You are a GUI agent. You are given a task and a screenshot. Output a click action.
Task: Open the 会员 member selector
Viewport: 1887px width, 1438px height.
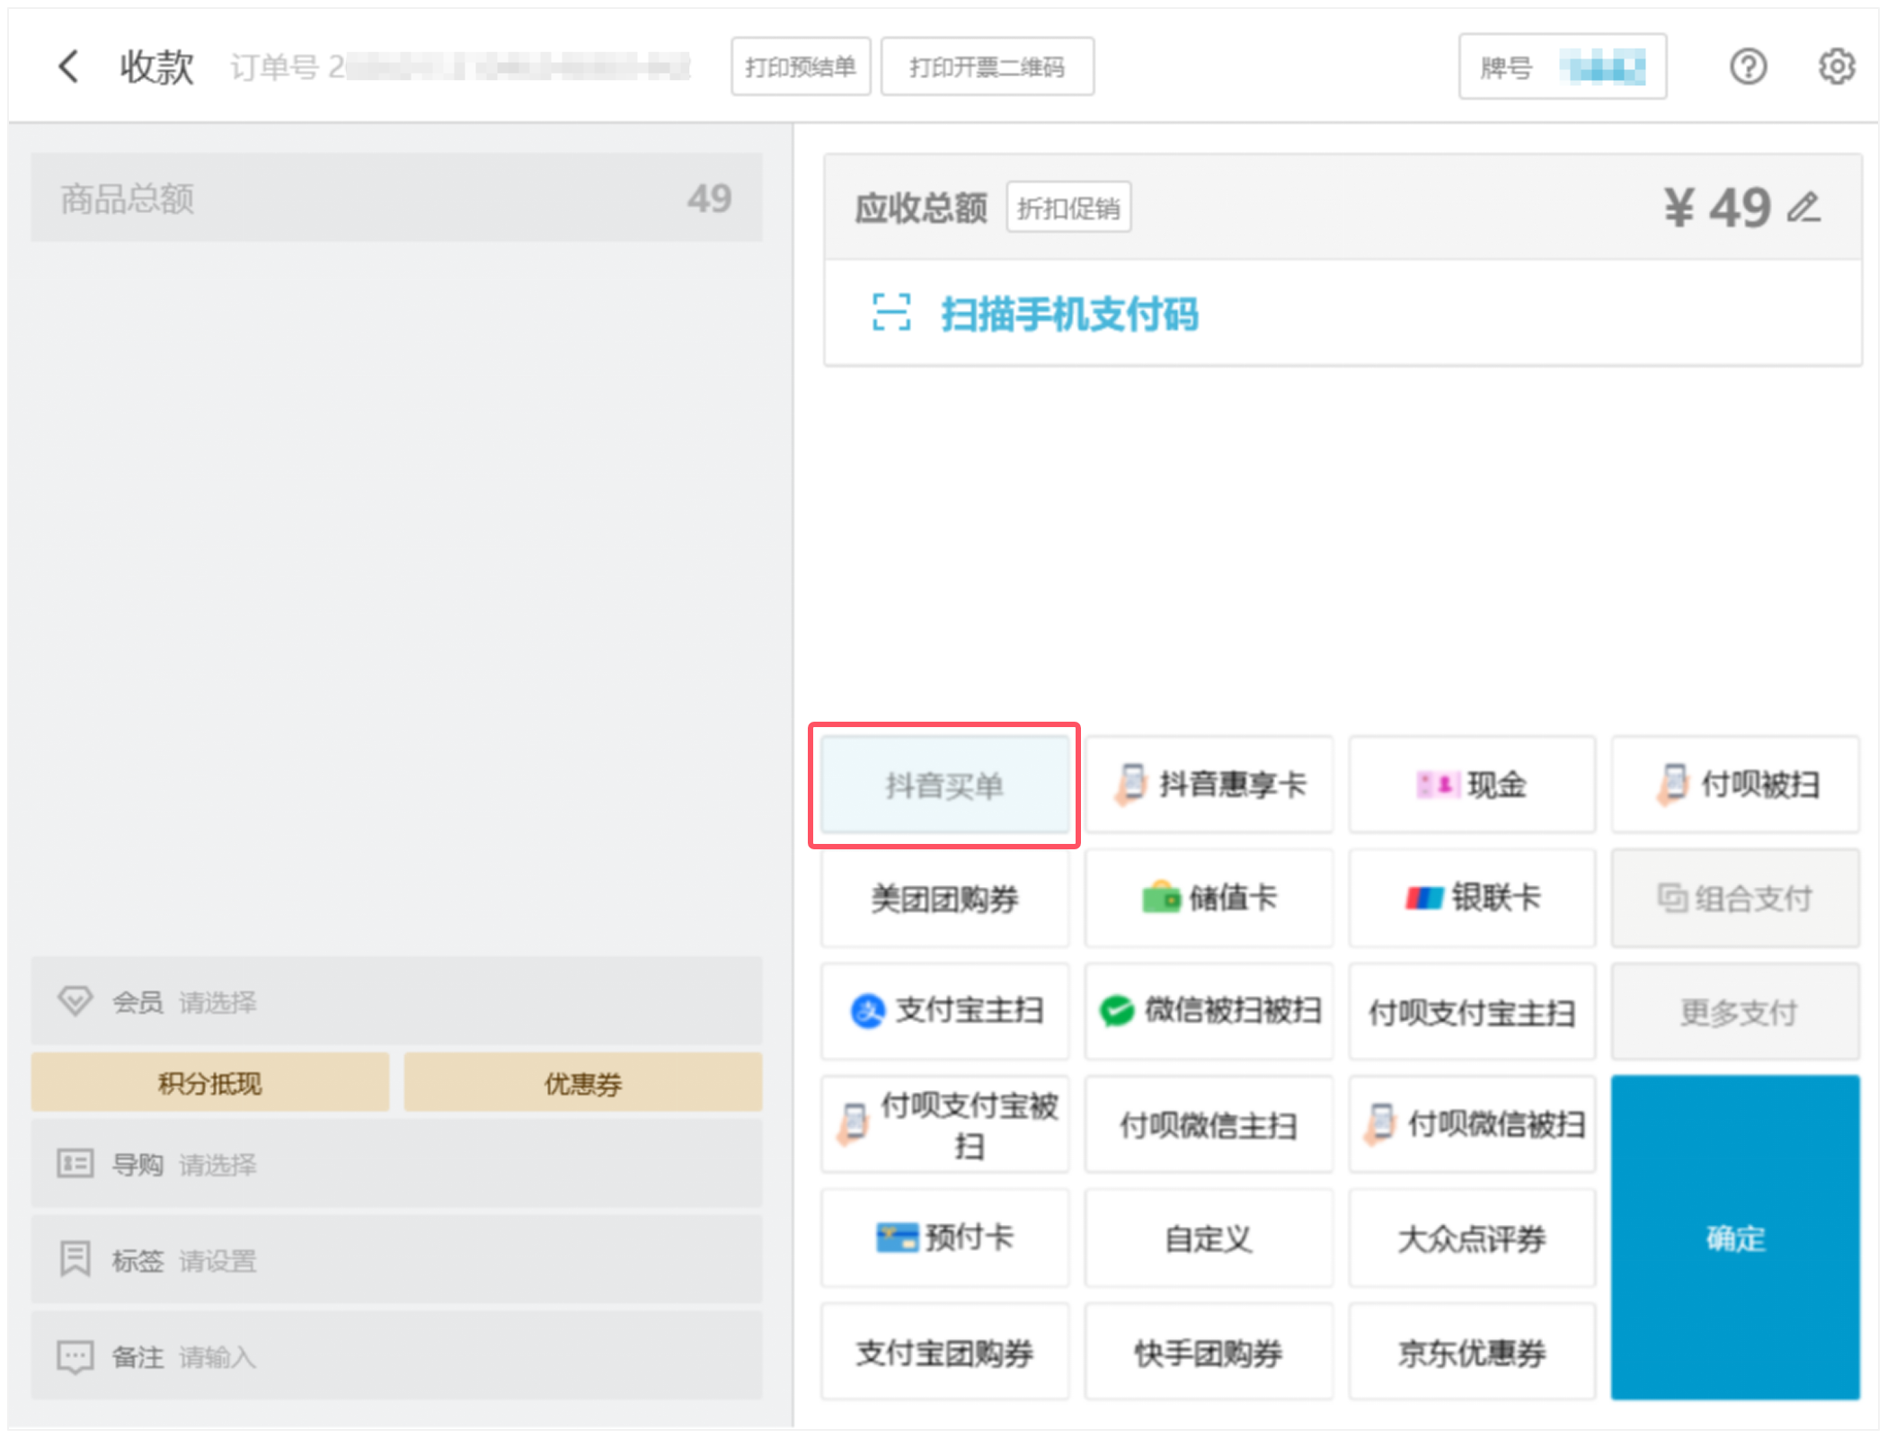click(396, 1001)
